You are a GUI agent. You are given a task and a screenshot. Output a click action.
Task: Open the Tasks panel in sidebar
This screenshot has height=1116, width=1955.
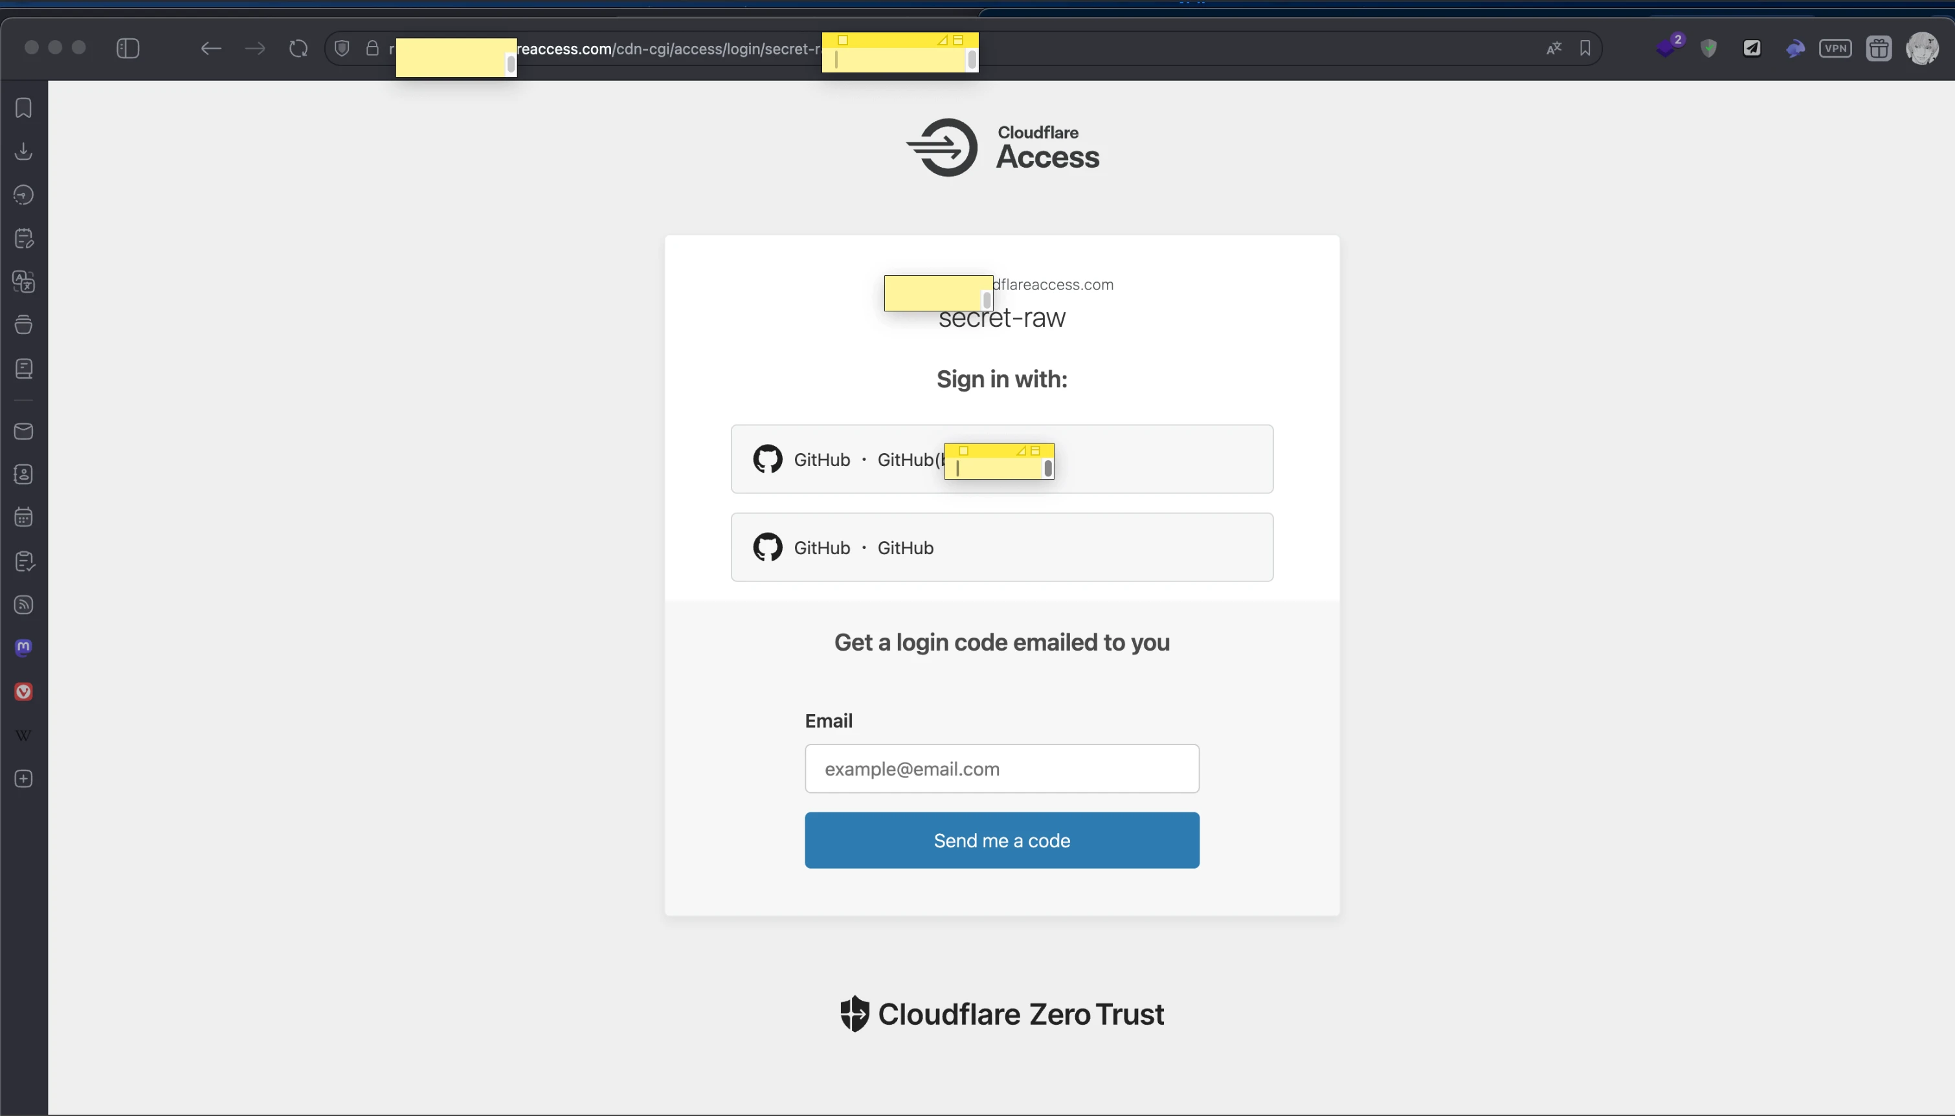[x=24, y=561]
